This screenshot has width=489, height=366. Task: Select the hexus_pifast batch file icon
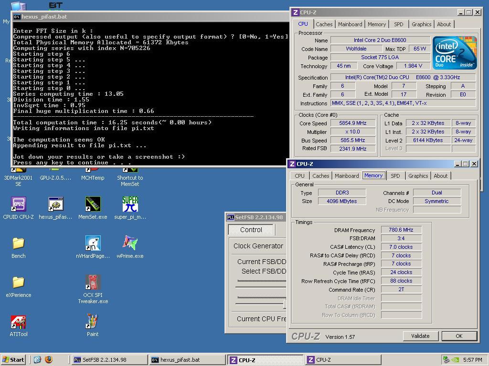[x=55, y=208]
